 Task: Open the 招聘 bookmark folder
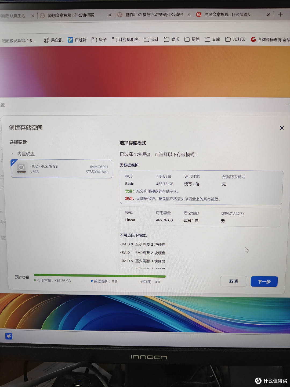(x=192, y=40)
